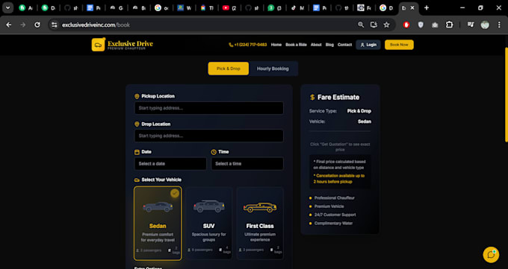Open the Chrome profile avatar
The width and height of the screenshot is (508, 269).
click(x=485, y=25)
